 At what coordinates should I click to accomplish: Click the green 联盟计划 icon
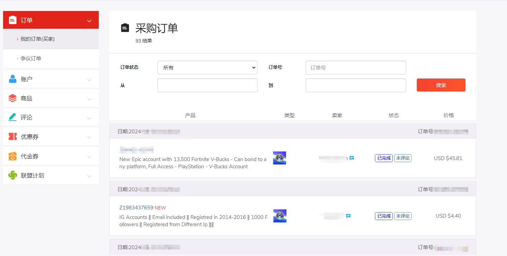coord(13,175)
